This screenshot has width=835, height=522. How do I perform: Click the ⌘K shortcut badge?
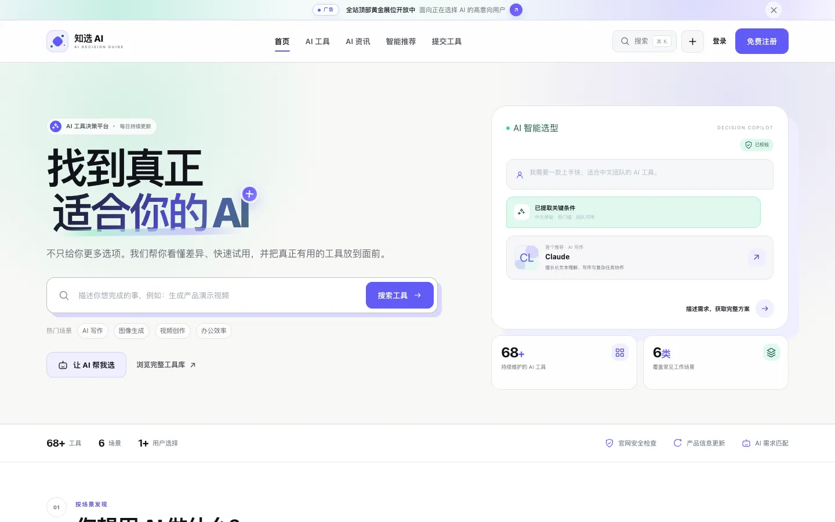pos(662,41)
